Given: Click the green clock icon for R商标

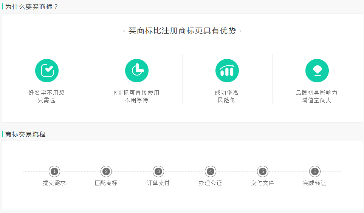Looking at the screenshot, I should (x=137, y=71).
